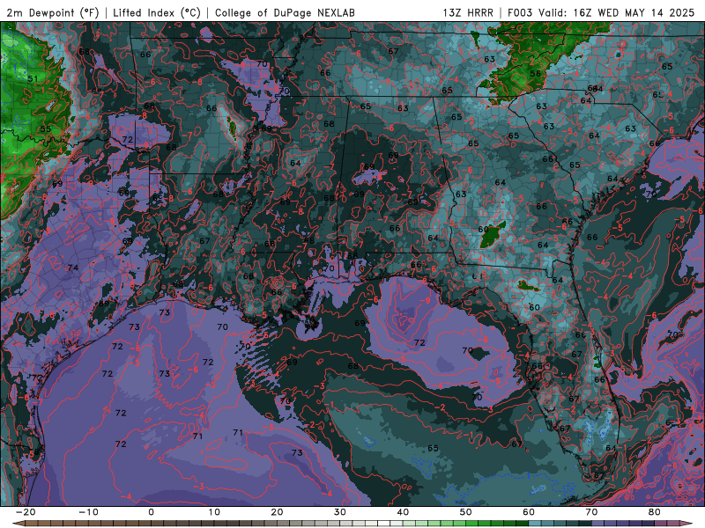Click the "56" dewpoint value in the green patch
Viewport: 705px width, 528px height.
(535, 74)
